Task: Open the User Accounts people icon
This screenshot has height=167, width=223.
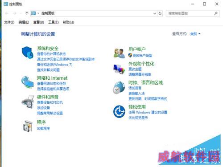Action: click(119, 53)
